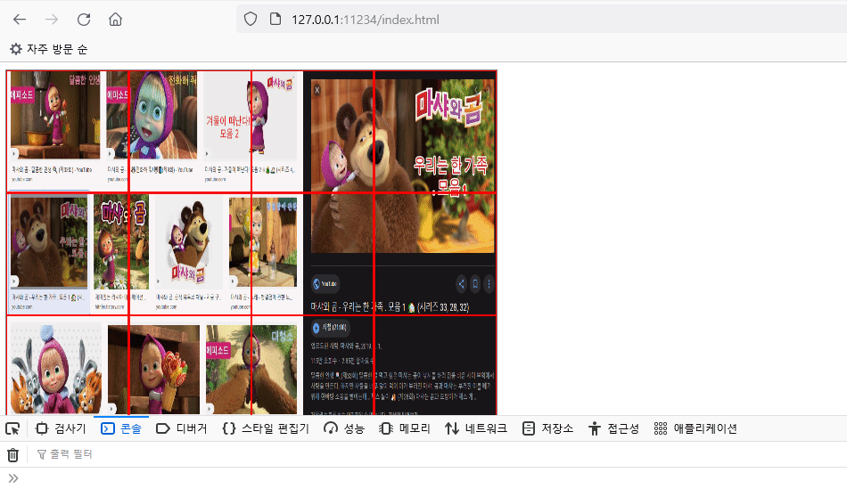Open the close-up Masha face thumbnail

click(152, 116)
